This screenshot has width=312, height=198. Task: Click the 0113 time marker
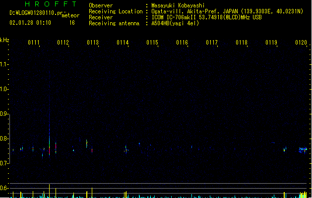pyautogui.click(x=93, y=43)
